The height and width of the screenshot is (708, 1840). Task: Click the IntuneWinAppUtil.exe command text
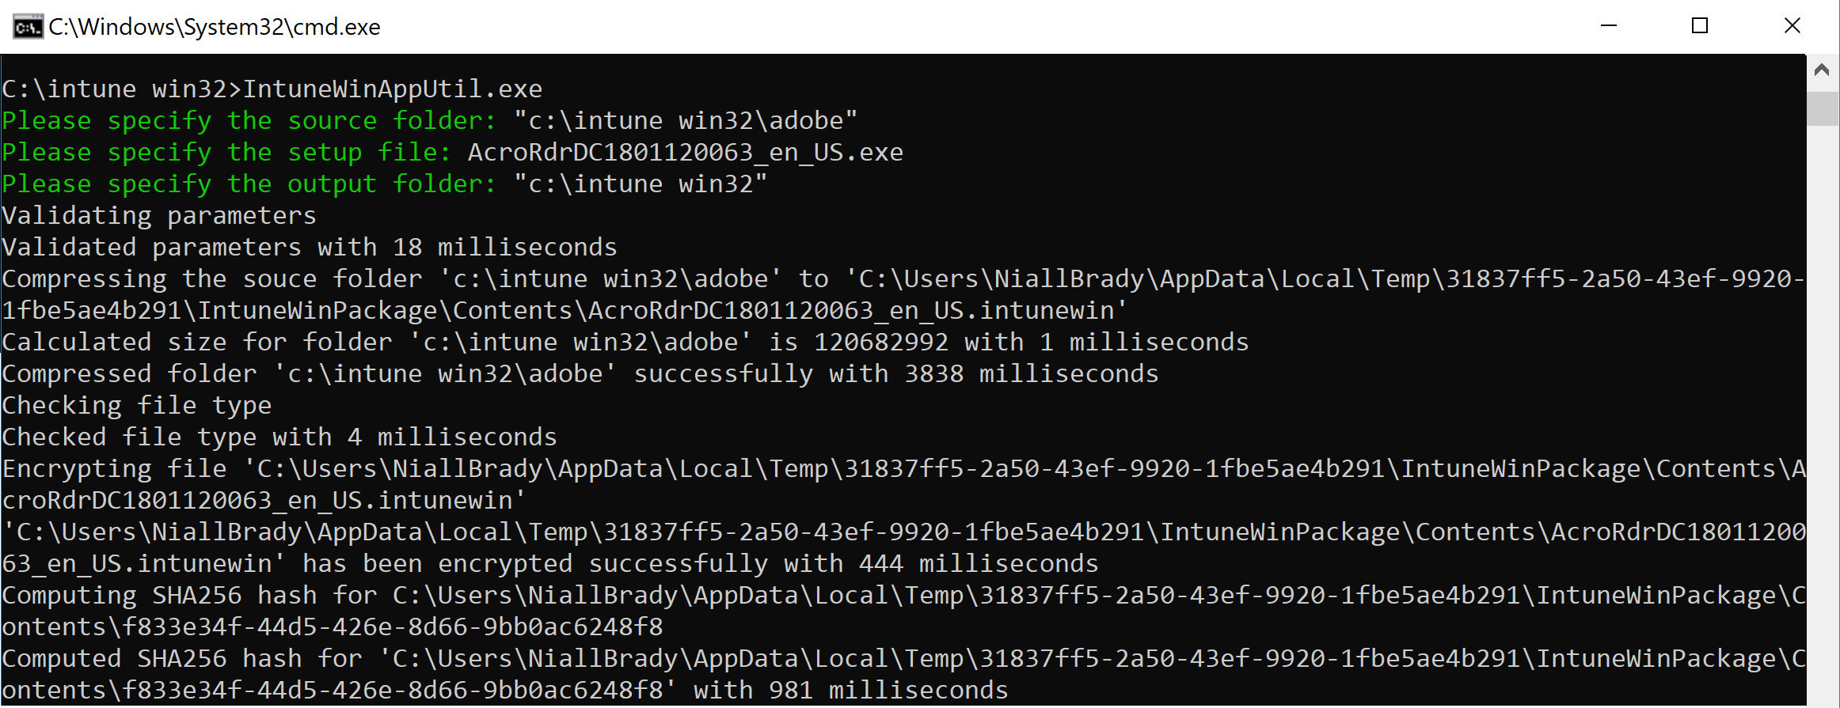click(393, 89)
